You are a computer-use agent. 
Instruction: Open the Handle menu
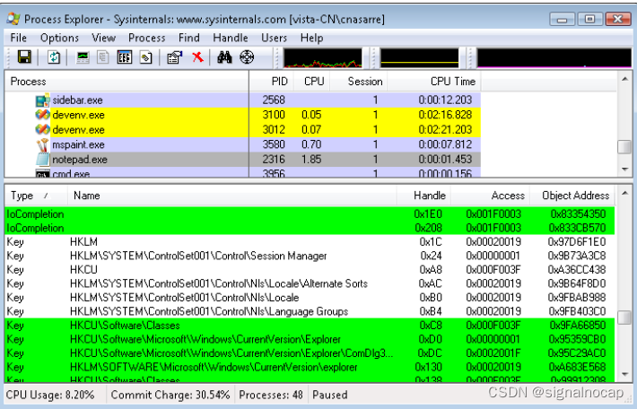point(231,38)
